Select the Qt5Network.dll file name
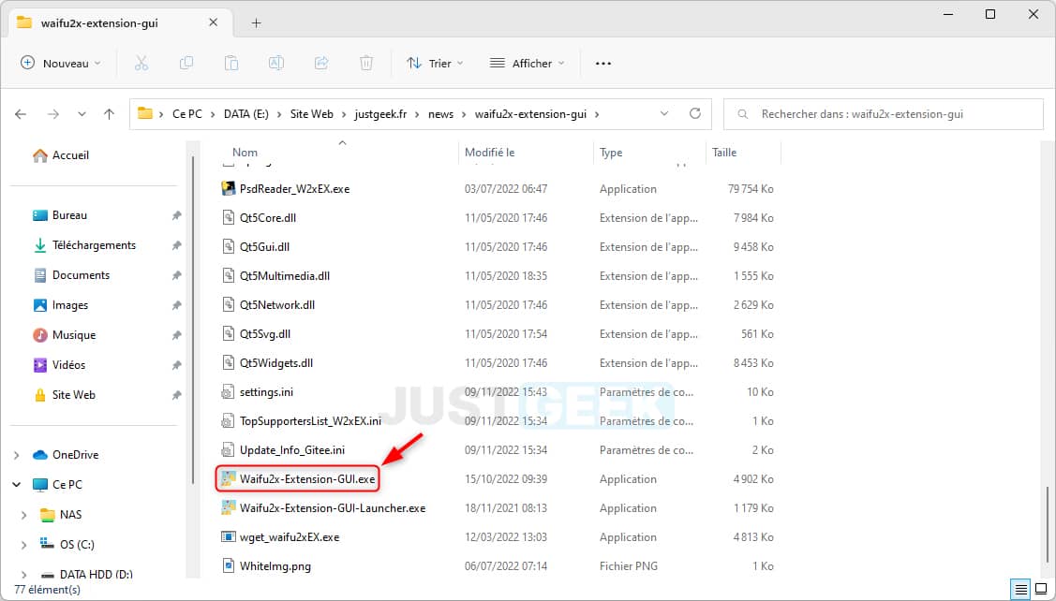 click(x=277, y=305)
